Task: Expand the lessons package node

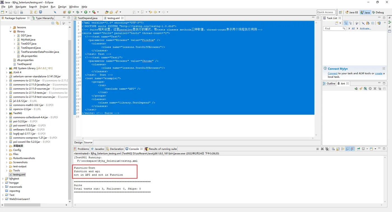Action: (x=11, y=27)
